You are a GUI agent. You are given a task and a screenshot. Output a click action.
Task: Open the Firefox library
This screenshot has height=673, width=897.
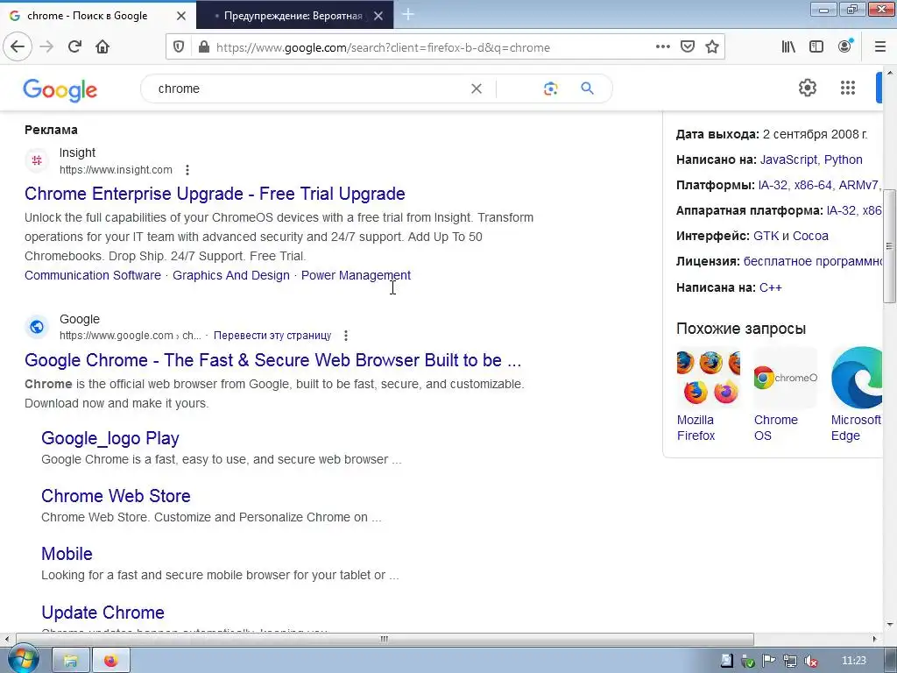click(x=788, y=46)
